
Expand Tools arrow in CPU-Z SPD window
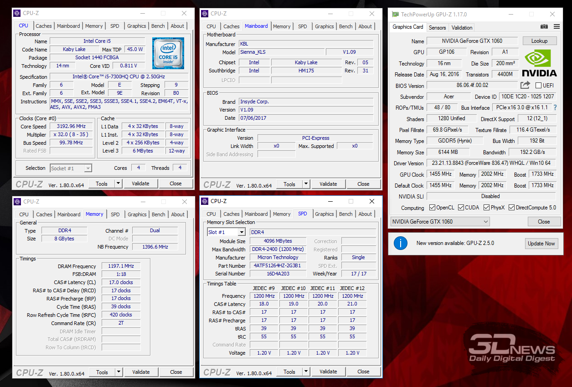point(306,372)
